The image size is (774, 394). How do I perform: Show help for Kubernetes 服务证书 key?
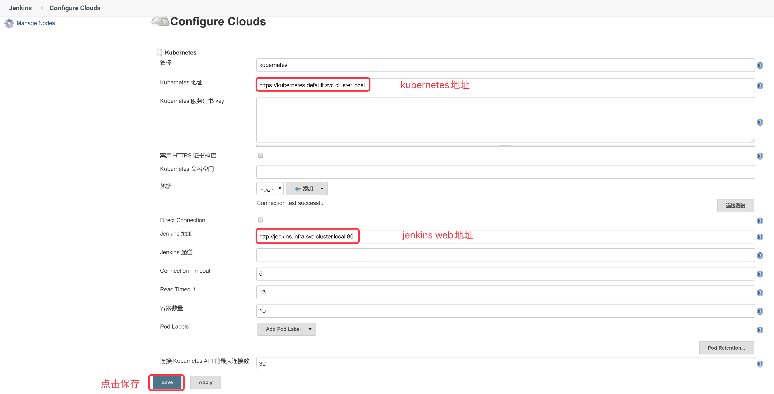760,122
